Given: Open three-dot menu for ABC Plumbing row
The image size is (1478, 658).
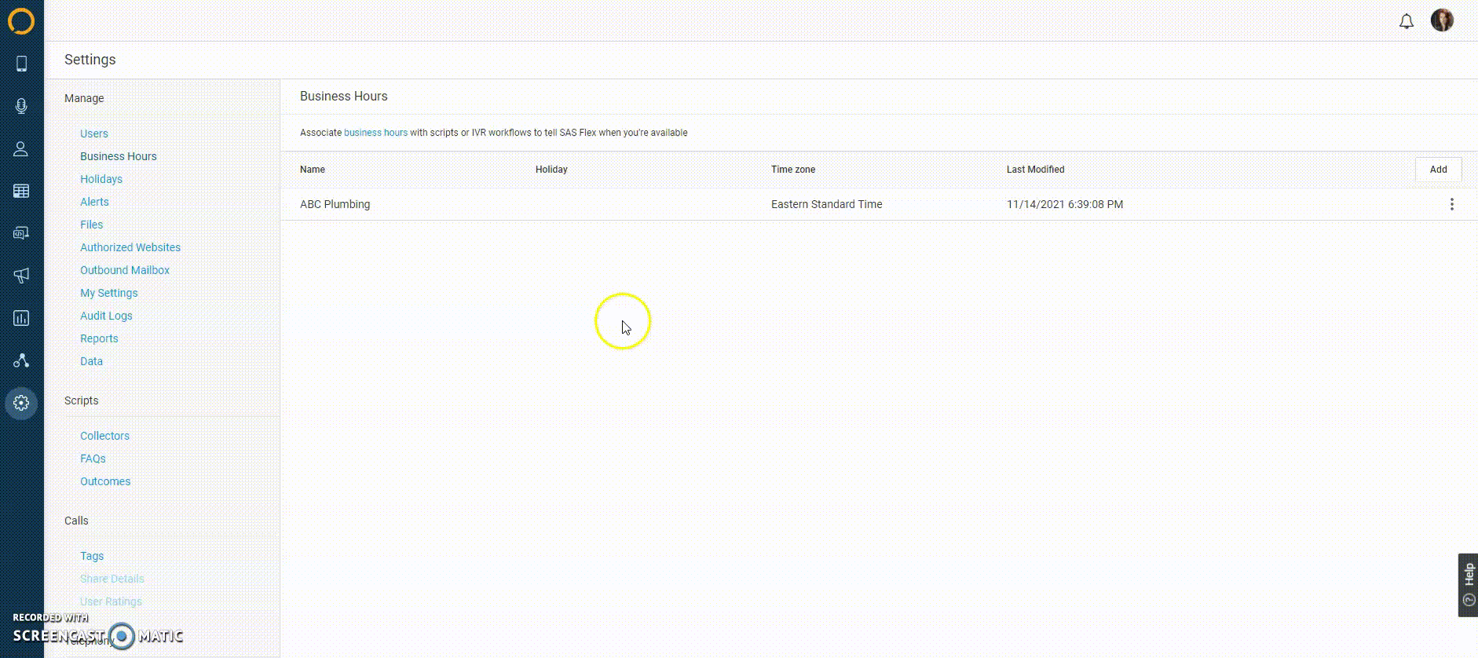Looking at the screenshot, I should pyautogui.click(x=1451, y=204).
